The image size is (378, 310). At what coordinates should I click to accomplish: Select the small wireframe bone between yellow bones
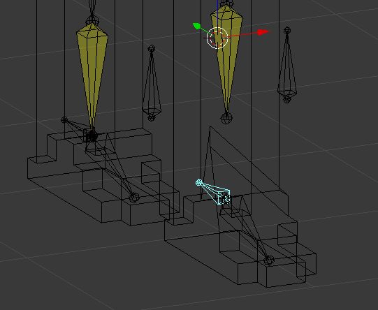tap(152, 83)
